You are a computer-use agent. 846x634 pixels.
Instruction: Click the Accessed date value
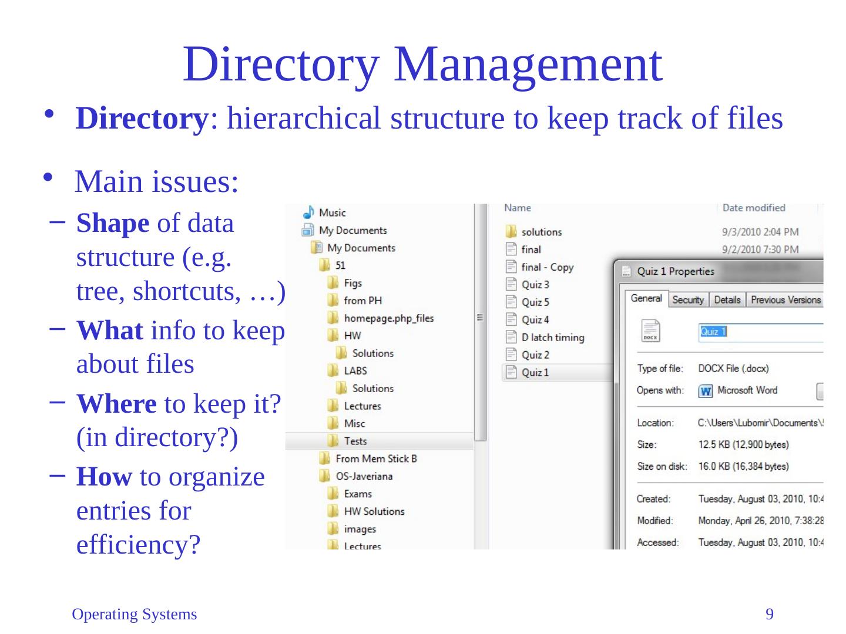pyautogui.click(x=761, y=542)
